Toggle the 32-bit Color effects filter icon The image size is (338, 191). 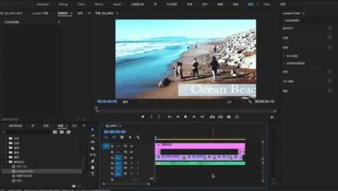click(x=62, y=132)
